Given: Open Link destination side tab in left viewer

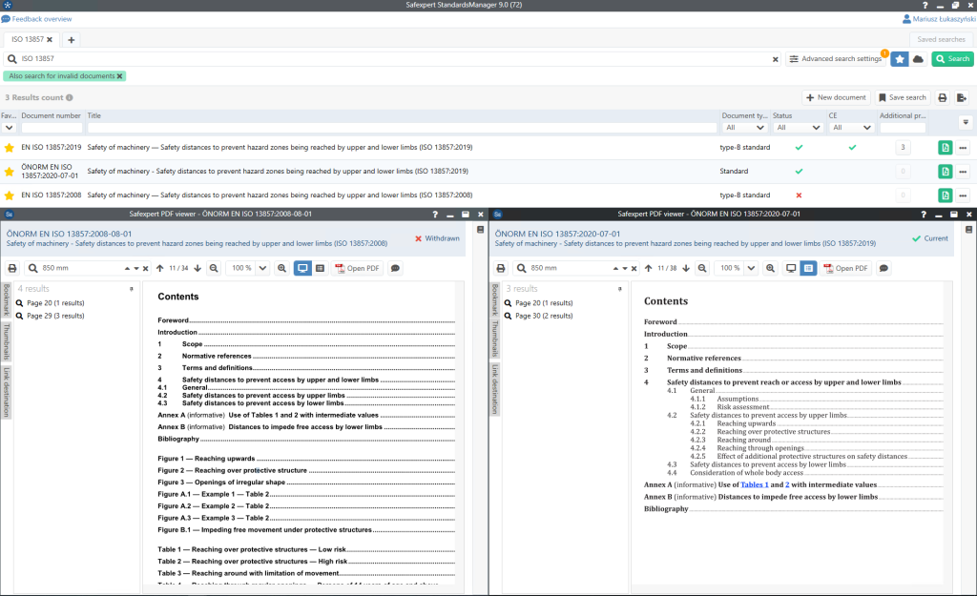Looking at the screenshot, I should pos(7,392).
